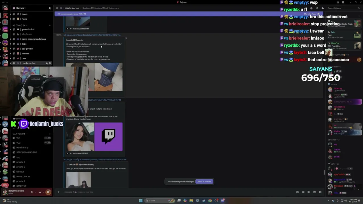Open Task View on the taskbar

point(179,201)
